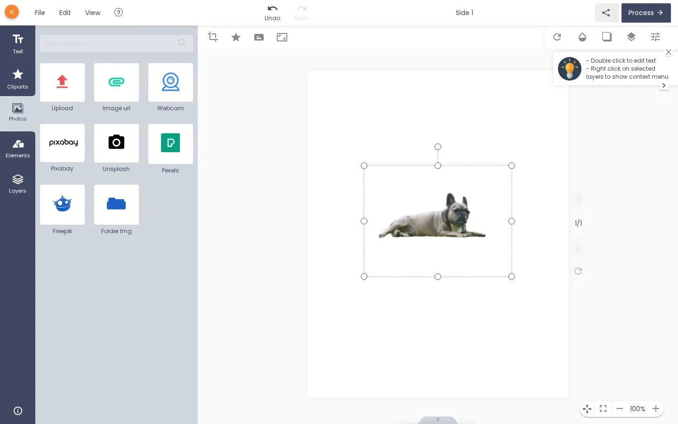Open the layer arrange icon in toolbar
The width and height of the screenshot is (678, 424).
[x=631, y=37]
